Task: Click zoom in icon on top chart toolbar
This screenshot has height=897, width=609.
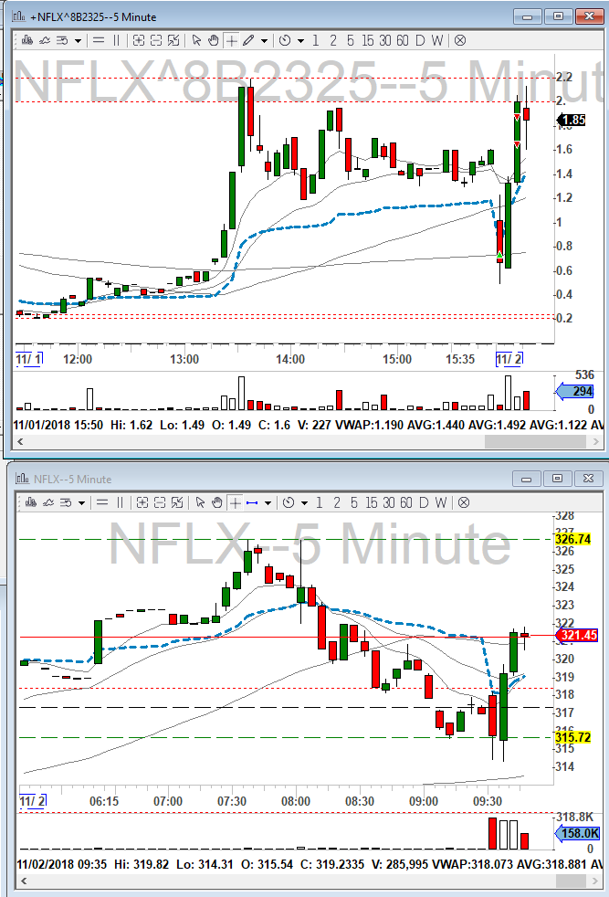Action: (x=139, y=40)
